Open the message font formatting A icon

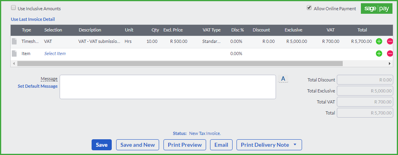pos(283,79)
